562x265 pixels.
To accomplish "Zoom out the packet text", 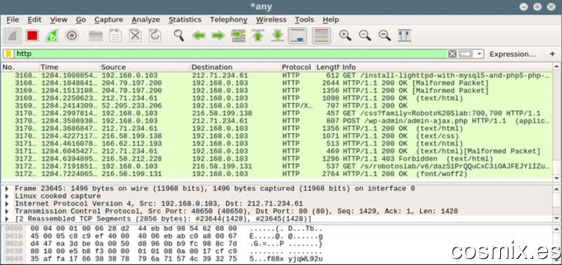I will (x=365, y=36).
